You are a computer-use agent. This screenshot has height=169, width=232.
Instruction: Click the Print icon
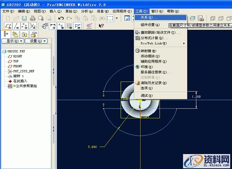33,18
